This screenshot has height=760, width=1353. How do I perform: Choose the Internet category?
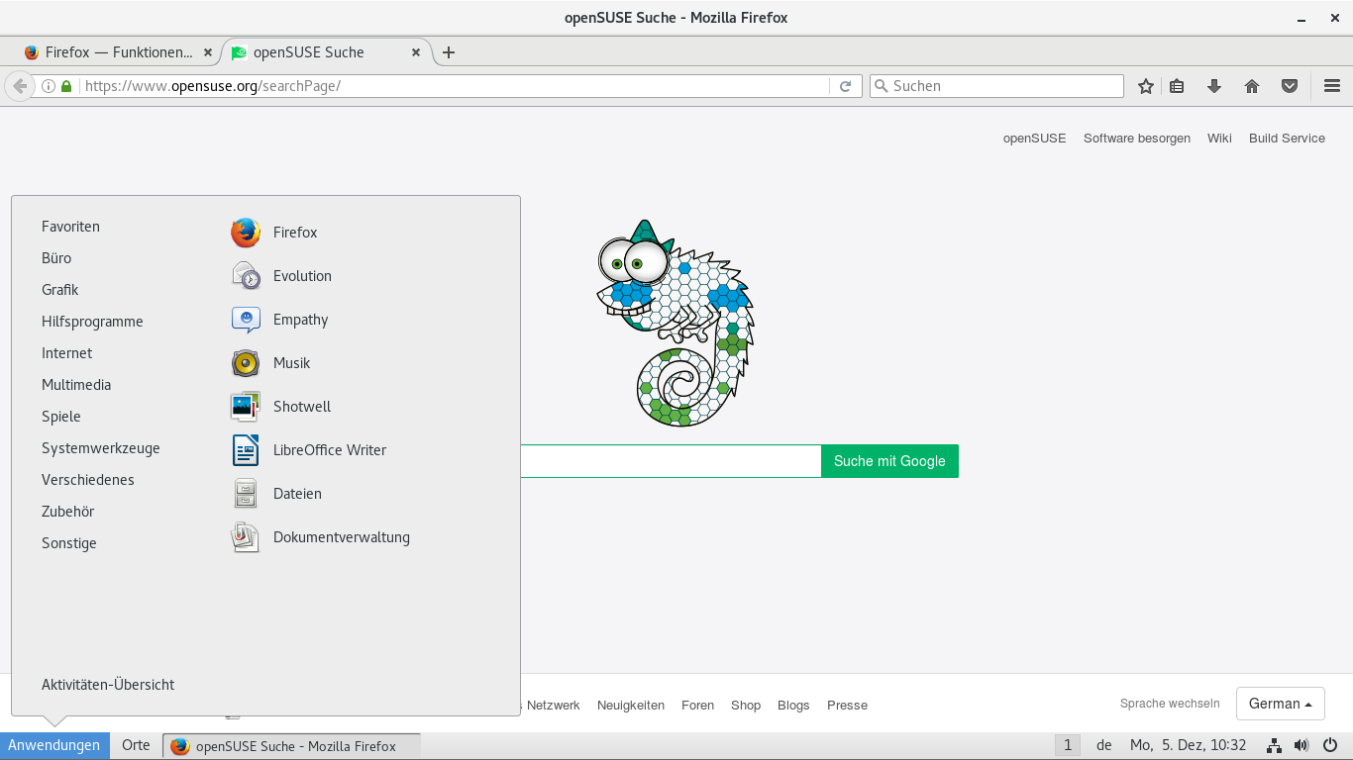coord(66,353)
